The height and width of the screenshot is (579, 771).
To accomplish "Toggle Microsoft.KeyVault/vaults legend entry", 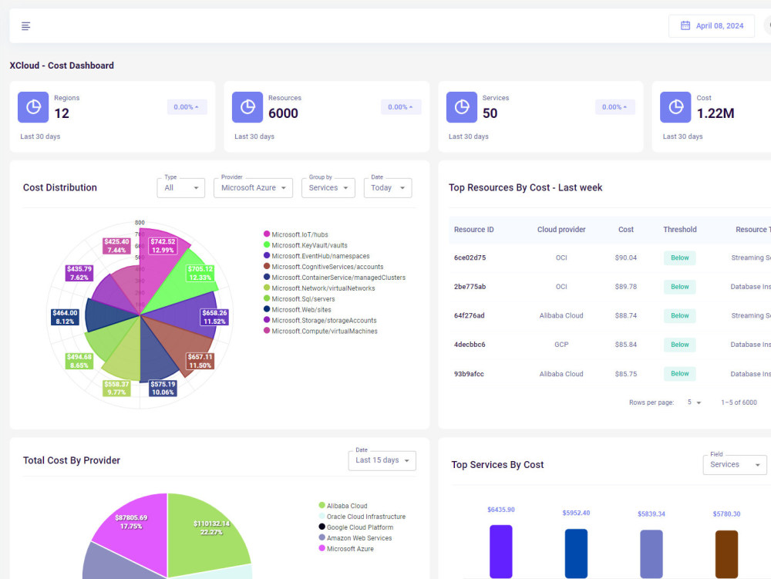I will coord(305,245).
